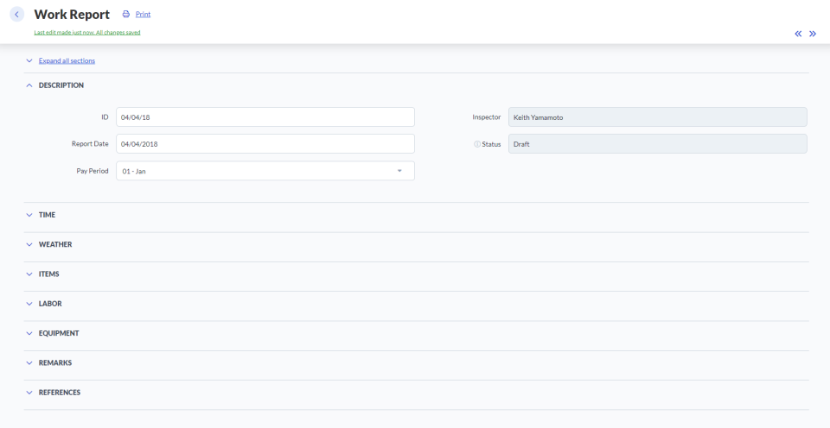Go back using the circular arrow button
This screenshot has height=428, width=830.
pyautogui.click(x=17, y=15)
